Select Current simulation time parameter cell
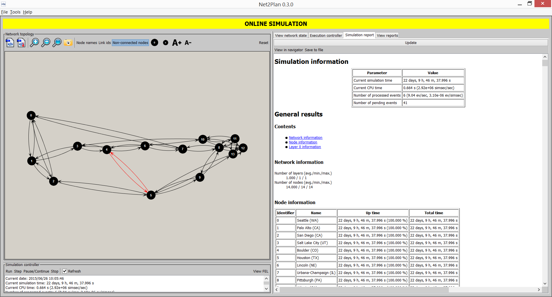Image resolution: width=552 pixels, height=297 pixels. click(x=377, y=81)
